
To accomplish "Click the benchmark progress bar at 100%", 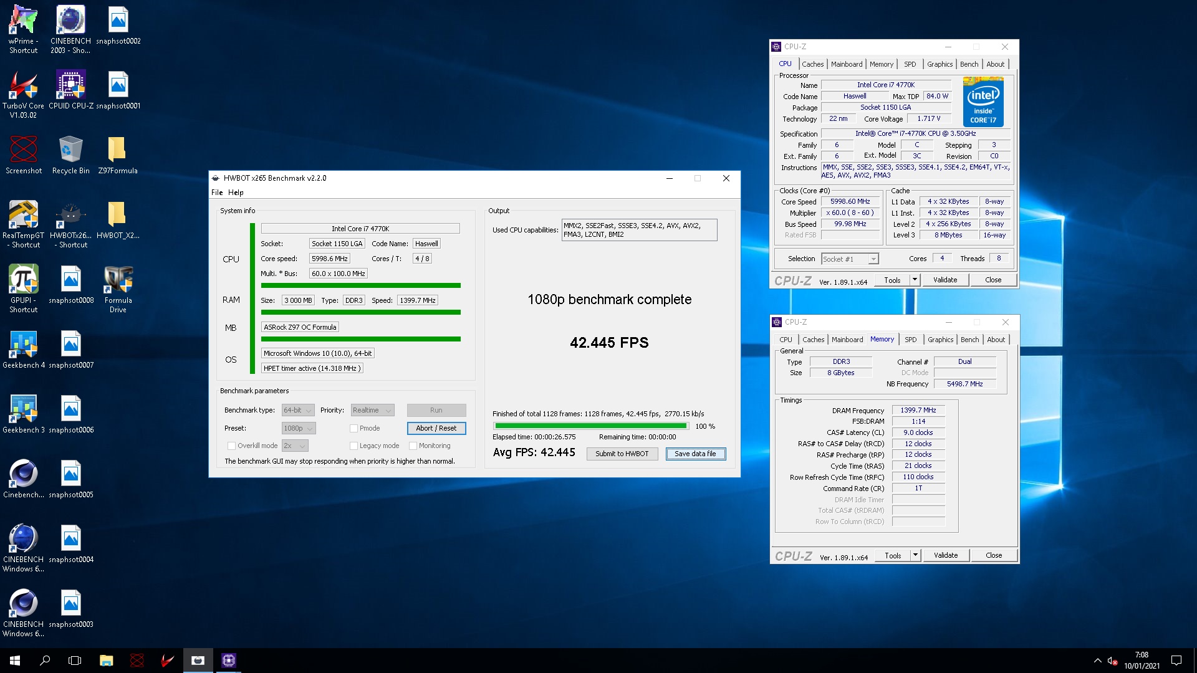I will 590,426.
